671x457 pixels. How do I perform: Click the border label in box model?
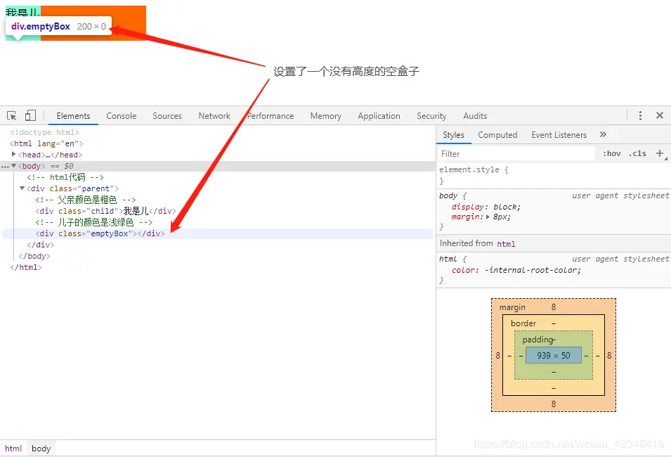[523, 323]
